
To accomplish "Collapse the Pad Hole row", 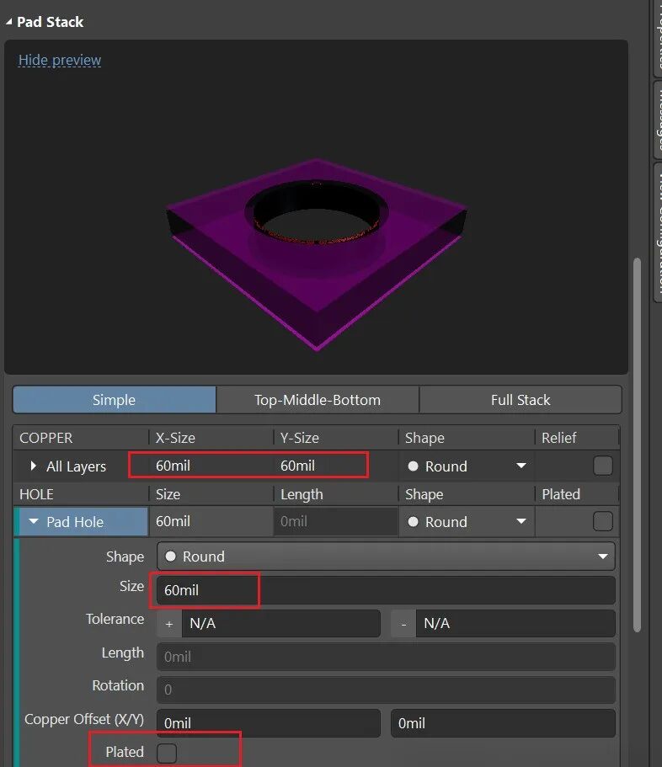I will pyautogui.click(x=34, y=522).
